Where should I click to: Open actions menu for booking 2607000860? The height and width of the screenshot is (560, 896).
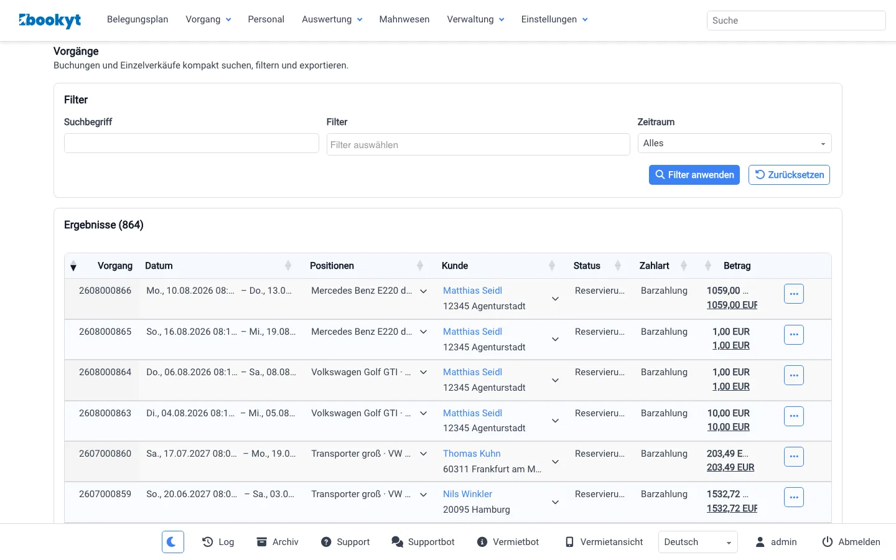coord(794,457)
